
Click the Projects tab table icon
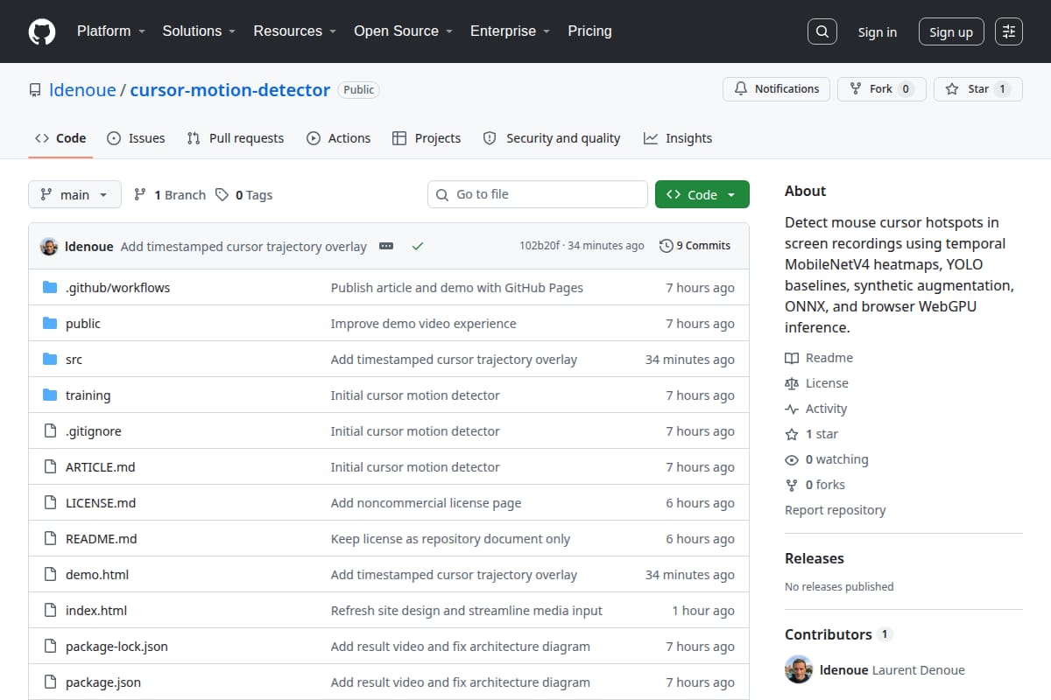pyautogui.click(x=399, y=138)
